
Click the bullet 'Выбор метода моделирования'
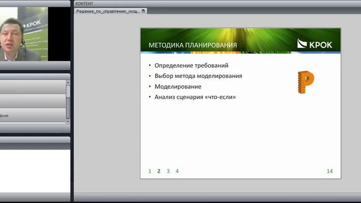(x=198, y=76)
